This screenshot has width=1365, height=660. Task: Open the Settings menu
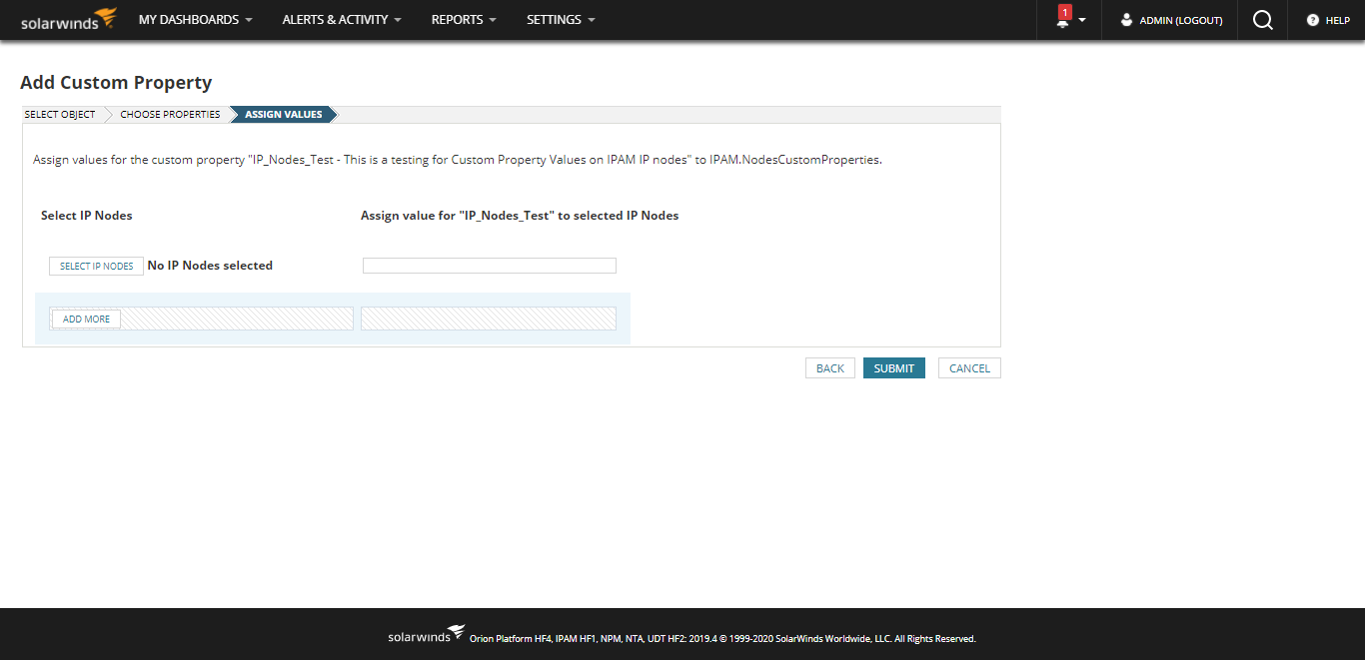pos(561,20)
